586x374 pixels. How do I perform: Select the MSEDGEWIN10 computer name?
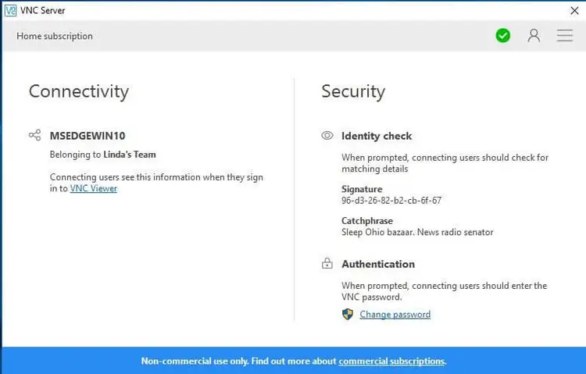[87, 135]
